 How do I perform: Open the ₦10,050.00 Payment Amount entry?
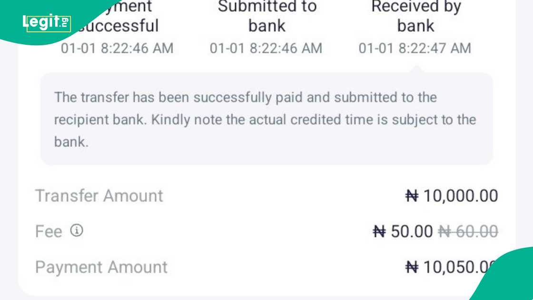point(454,267)
